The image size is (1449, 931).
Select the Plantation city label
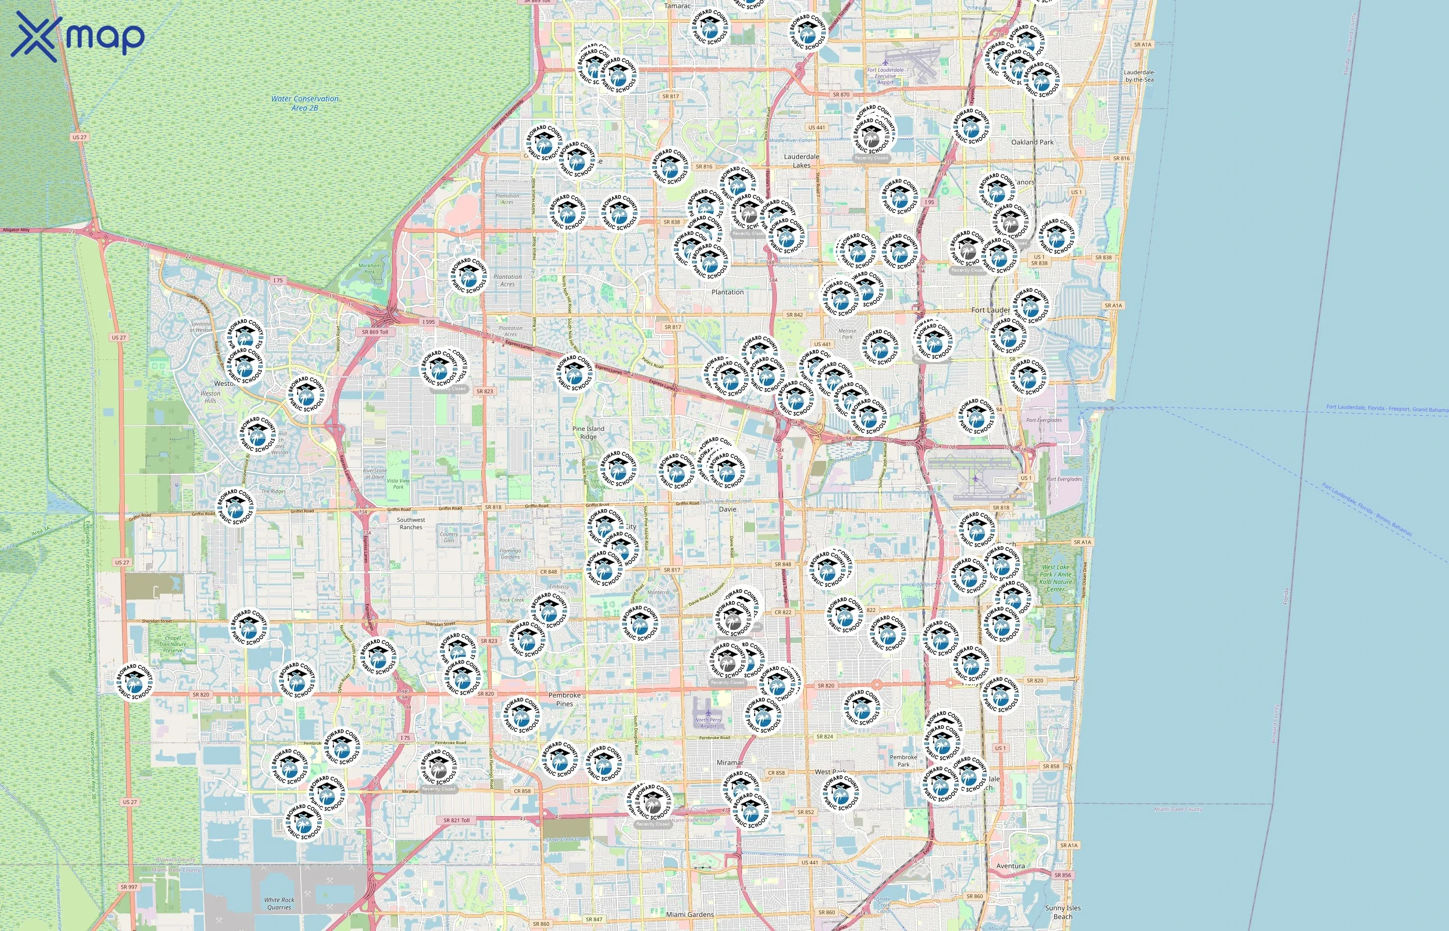728,292
